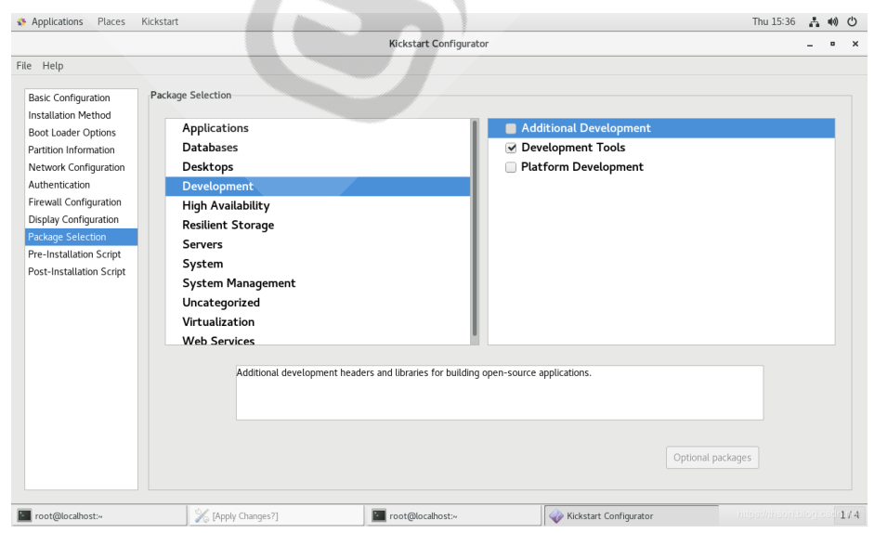Viewport: 874px width, 533px height.
Task: Select Authentication in sidebar
Action: point(81,185)
